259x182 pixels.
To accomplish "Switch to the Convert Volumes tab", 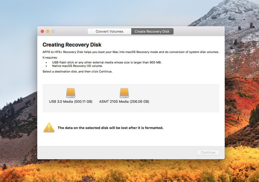I will click(x=109, y=31).
